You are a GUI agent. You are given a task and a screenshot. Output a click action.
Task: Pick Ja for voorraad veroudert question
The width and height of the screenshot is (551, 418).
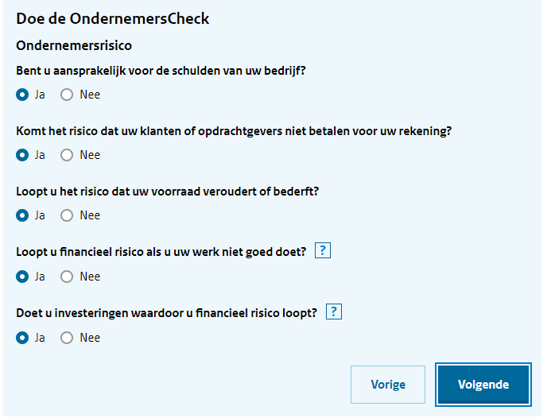[22, 215]
